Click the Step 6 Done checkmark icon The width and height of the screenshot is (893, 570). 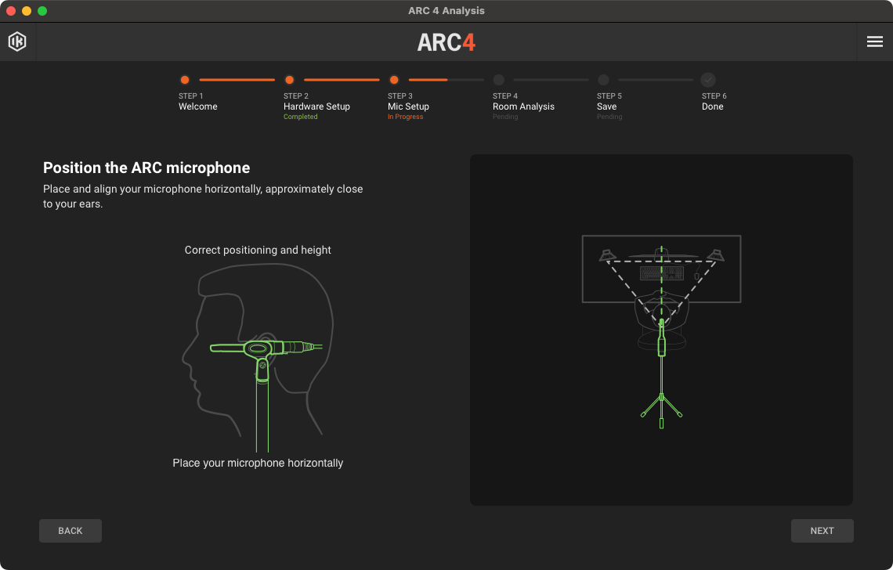click(x=708, y=80)
